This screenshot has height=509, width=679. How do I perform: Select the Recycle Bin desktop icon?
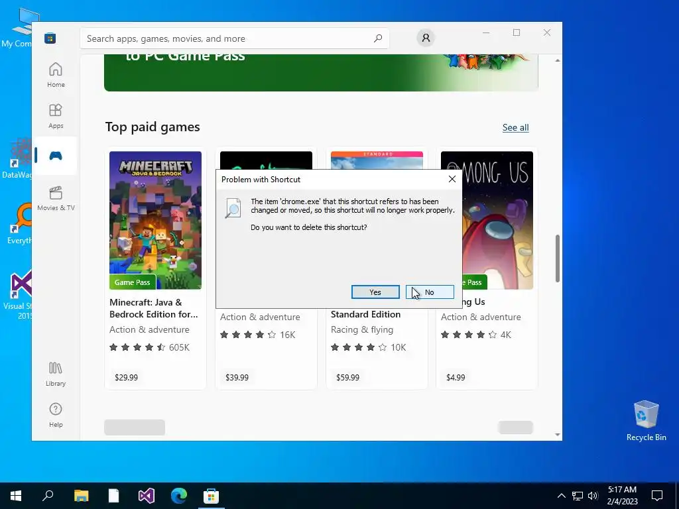[x=646, y=421]
